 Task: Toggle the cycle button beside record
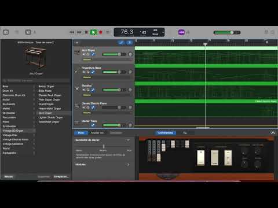tap(108, 32)
